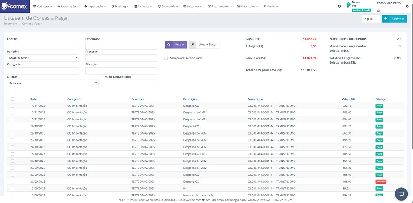Check the row dated 14/11/2025
413x203 pixels.
coord(12,106)
